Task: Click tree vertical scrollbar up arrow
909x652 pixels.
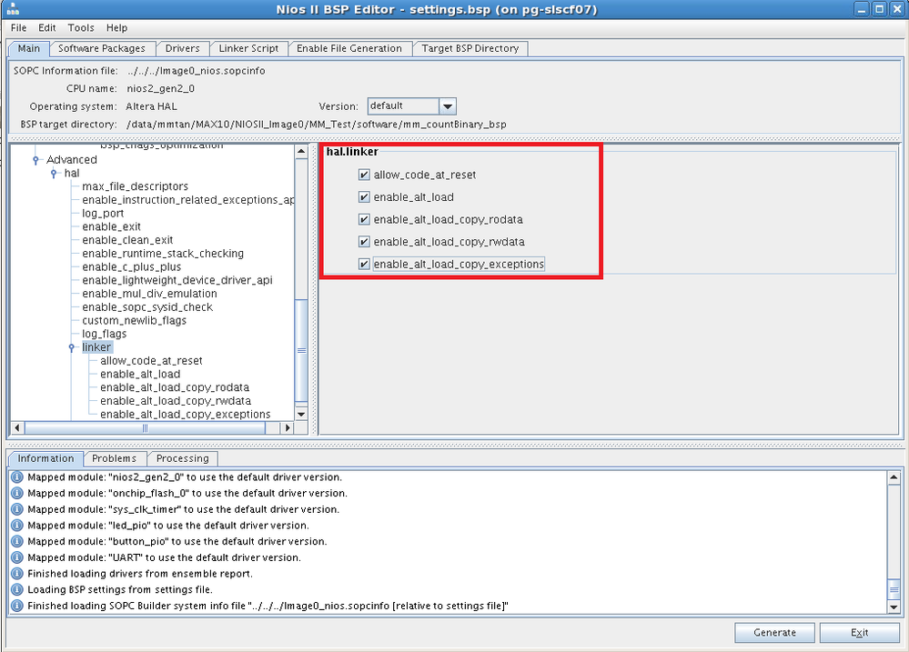Action: click(301, 151)
